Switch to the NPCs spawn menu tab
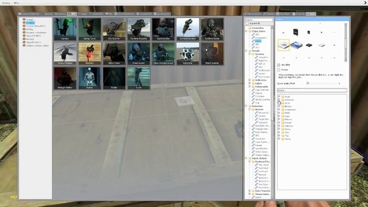 [72, 14]
